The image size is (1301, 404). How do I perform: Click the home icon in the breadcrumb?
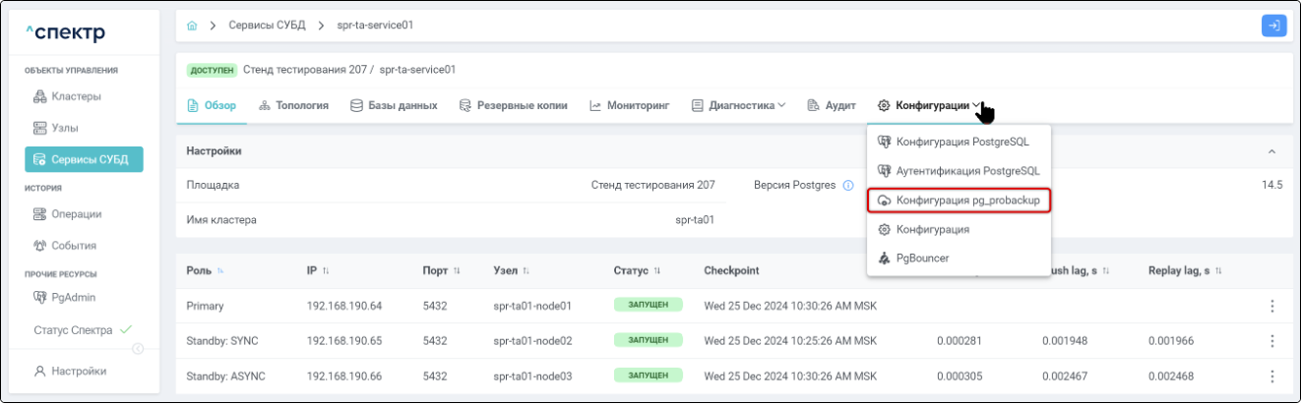coord(192,26)
